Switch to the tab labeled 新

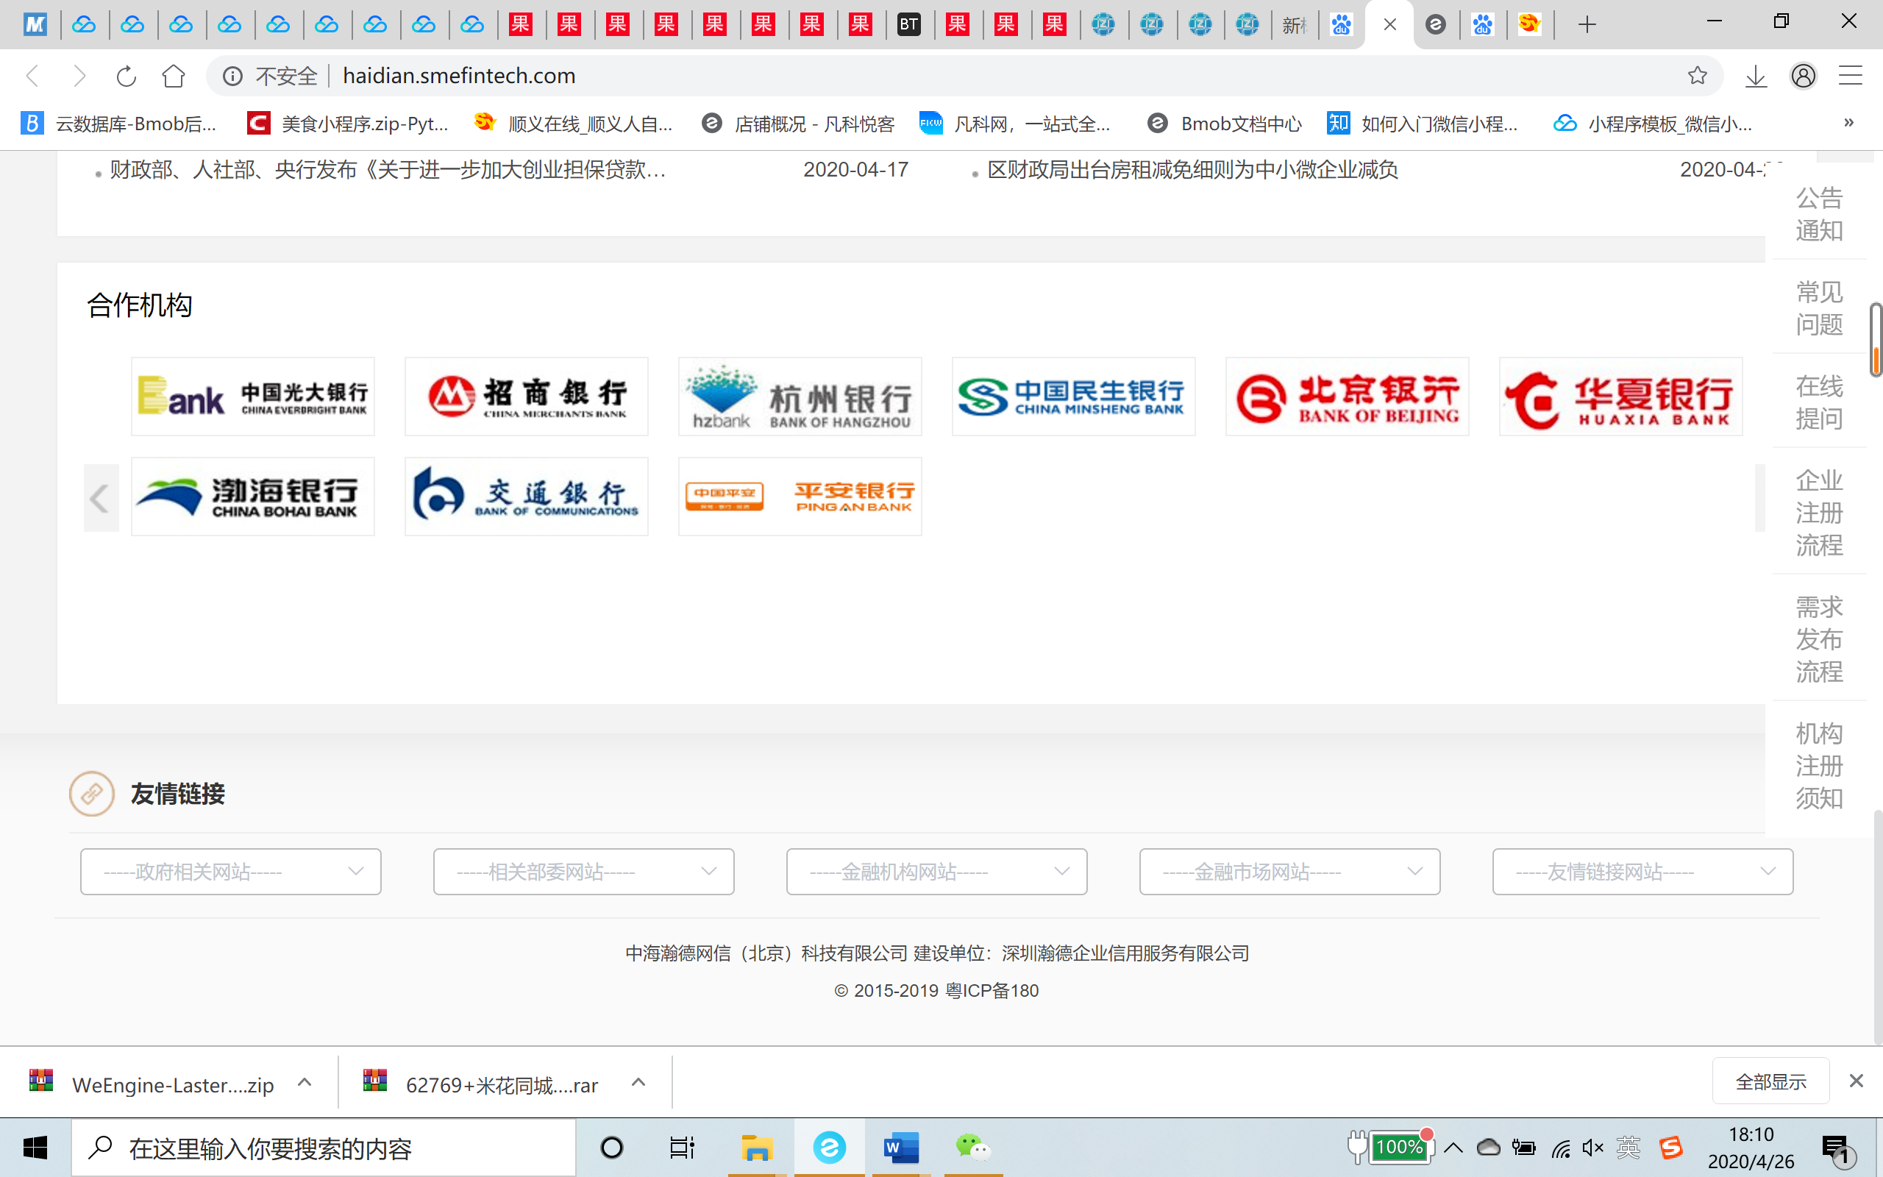tap(1294, 25)
